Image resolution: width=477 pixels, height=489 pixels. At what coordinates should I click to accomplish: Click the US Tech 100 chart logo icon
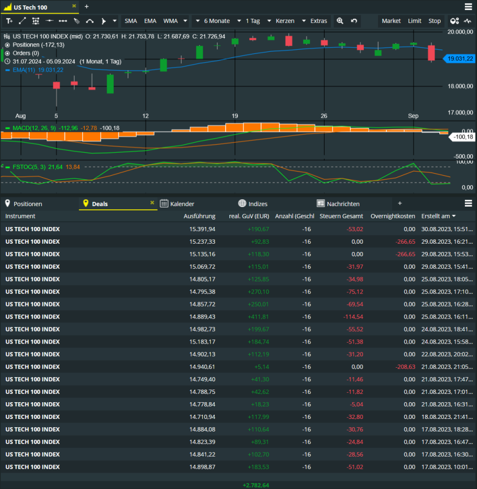pos(7,7)
